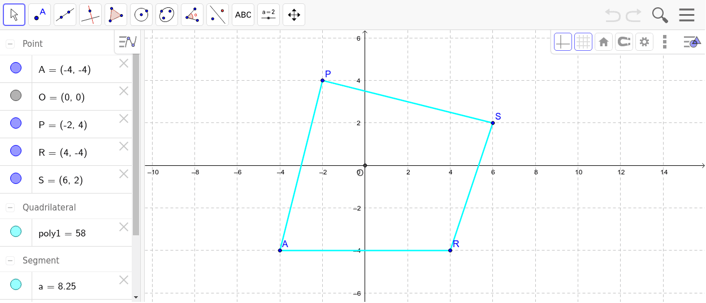Delete point A with its X
Image resolution: width=706 pixels, height=303 pixels.
(x=124, y=63)
